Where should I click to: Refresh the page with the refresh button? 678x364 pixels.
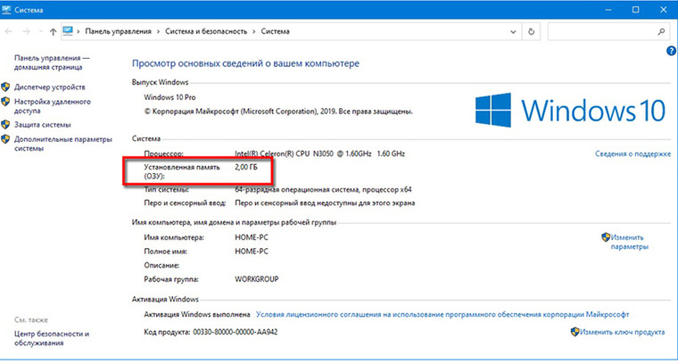pos(531,31)
